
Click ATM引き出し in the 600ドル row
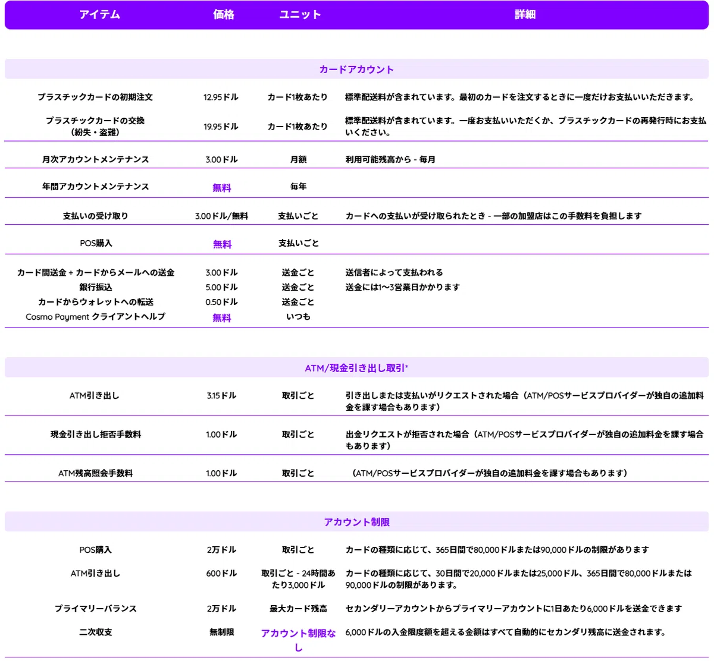click(95, 573)
